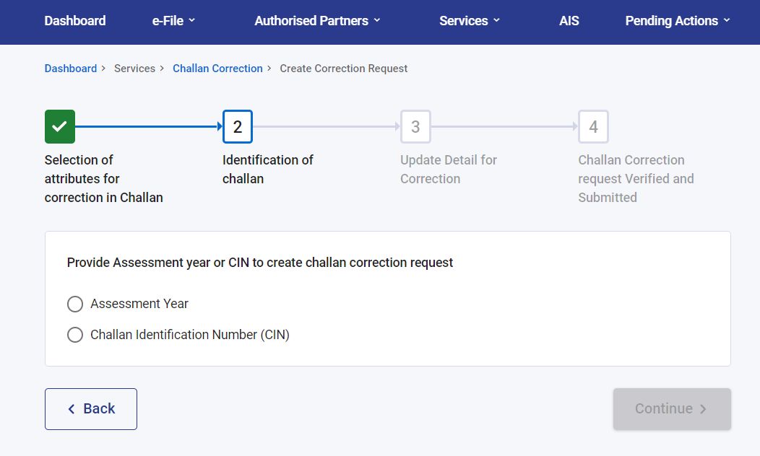760x456 pixels.
Task: Click step 2 number box in stepper
Action: point(238,127)
